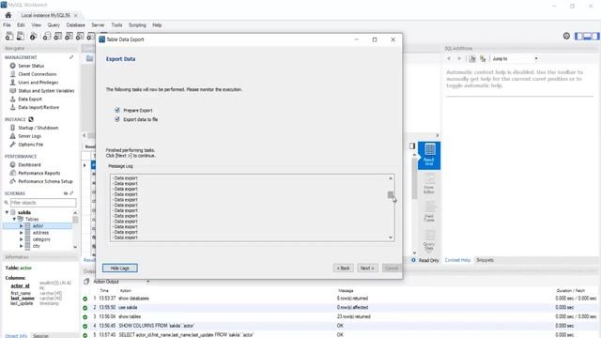
Task: Click the create new table toolbar icon
Action: (58, 37)
